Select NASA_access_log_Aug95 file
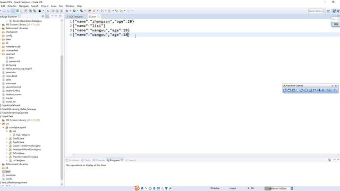This screenshot has height=191, width=340. point(19,68)
